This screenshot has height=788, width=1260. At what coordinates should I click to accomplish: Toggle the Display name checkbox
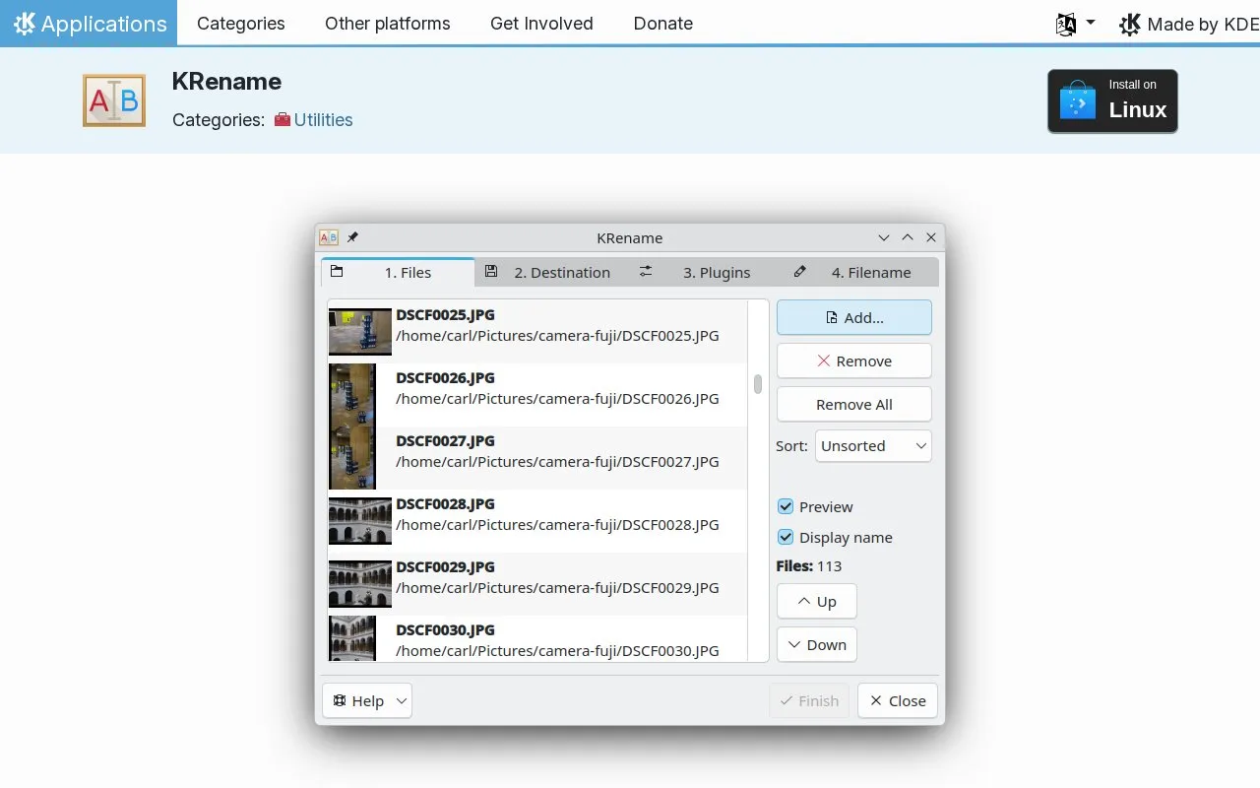786,538
